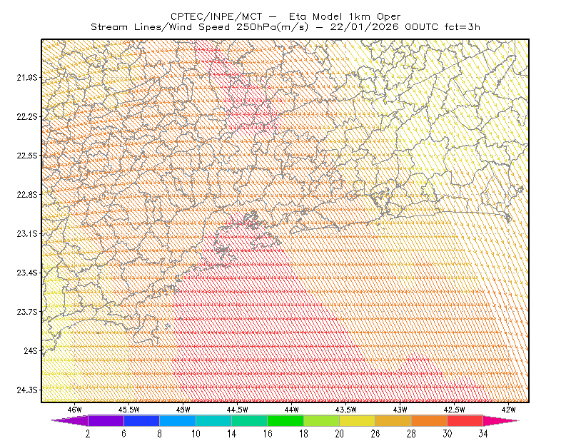
Task: Click the gold 26-28 legend swatch
Action: 393,420
